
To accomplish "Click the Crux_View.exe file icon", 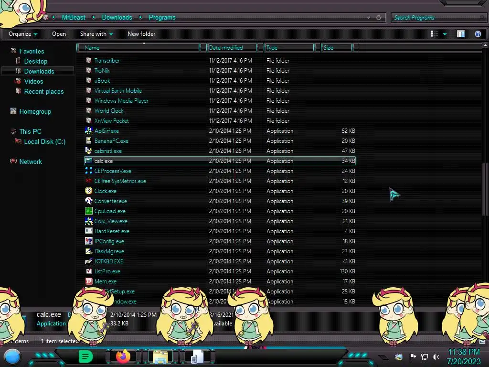I will (88, 221).
